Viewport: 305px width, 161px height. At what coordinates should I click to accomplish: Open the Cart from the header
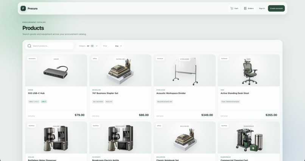click(234, 8)
